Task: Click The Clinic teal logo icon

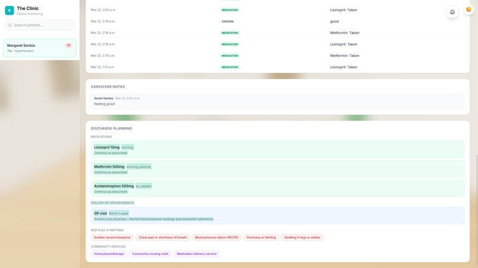Action: (x=9, y=10)
